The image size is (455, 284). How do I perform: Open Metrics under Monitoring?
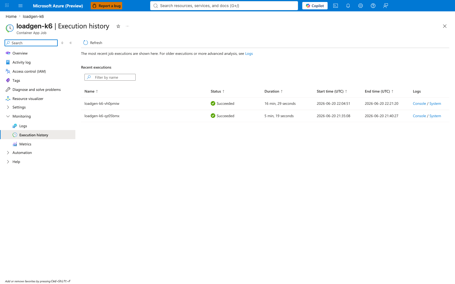[x=25, y=144]
